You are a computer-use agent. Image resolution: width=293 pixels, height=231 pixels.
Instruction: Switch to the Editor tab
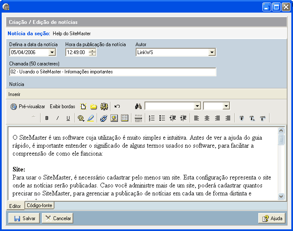[15, 206]
